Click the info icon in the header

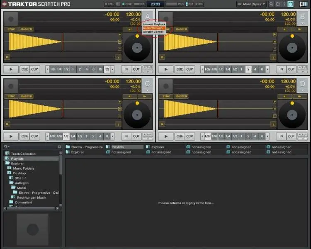coord(284,4)
